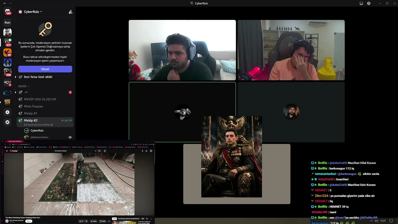
Task: Open text channel with 1 mention badge
Action: [x=45, y=92]
